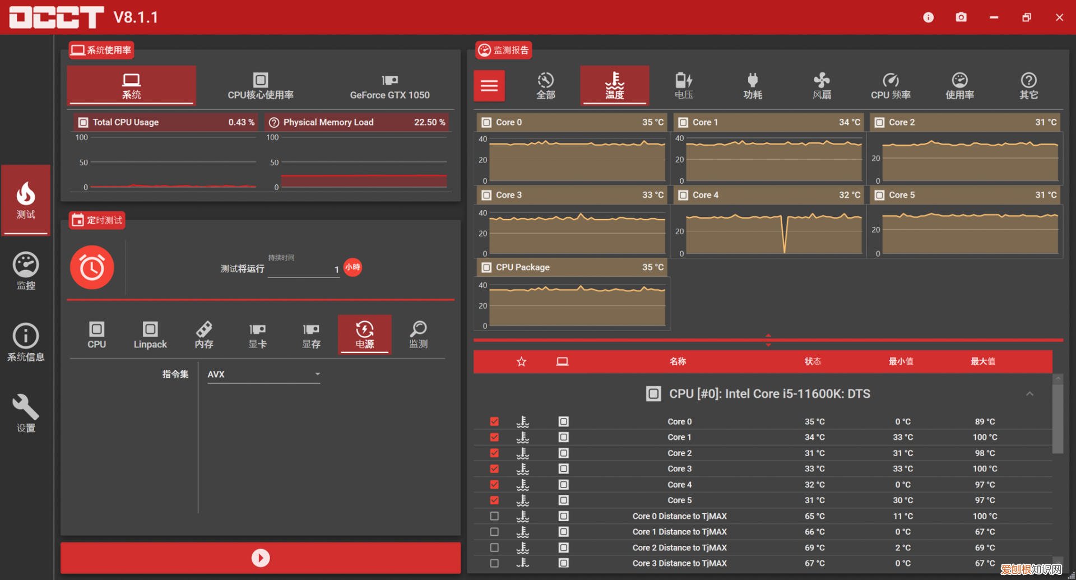The image size is (1076, 580).
Task: Click the Core 2 temperature graph
Action: tap(965, 159)
